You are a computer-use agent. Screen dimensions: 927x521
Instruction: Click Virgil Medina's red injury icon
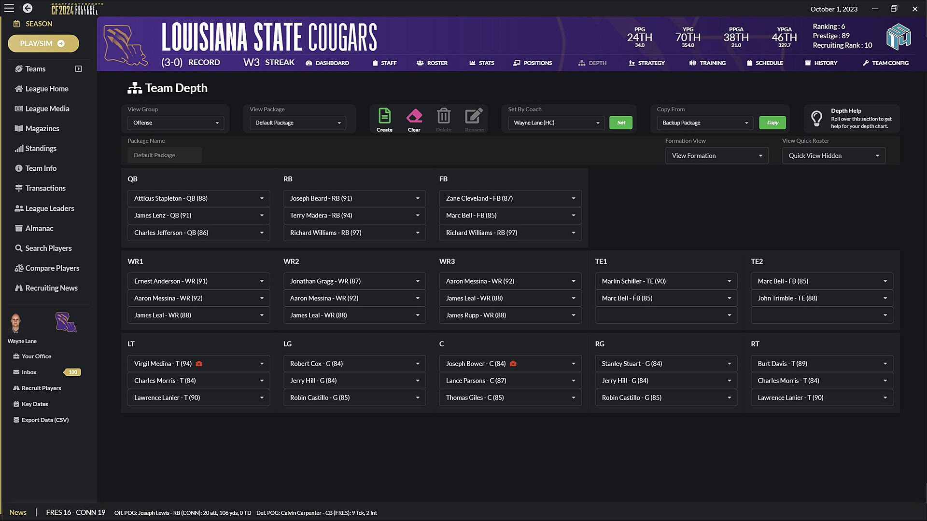pos(199,364)
